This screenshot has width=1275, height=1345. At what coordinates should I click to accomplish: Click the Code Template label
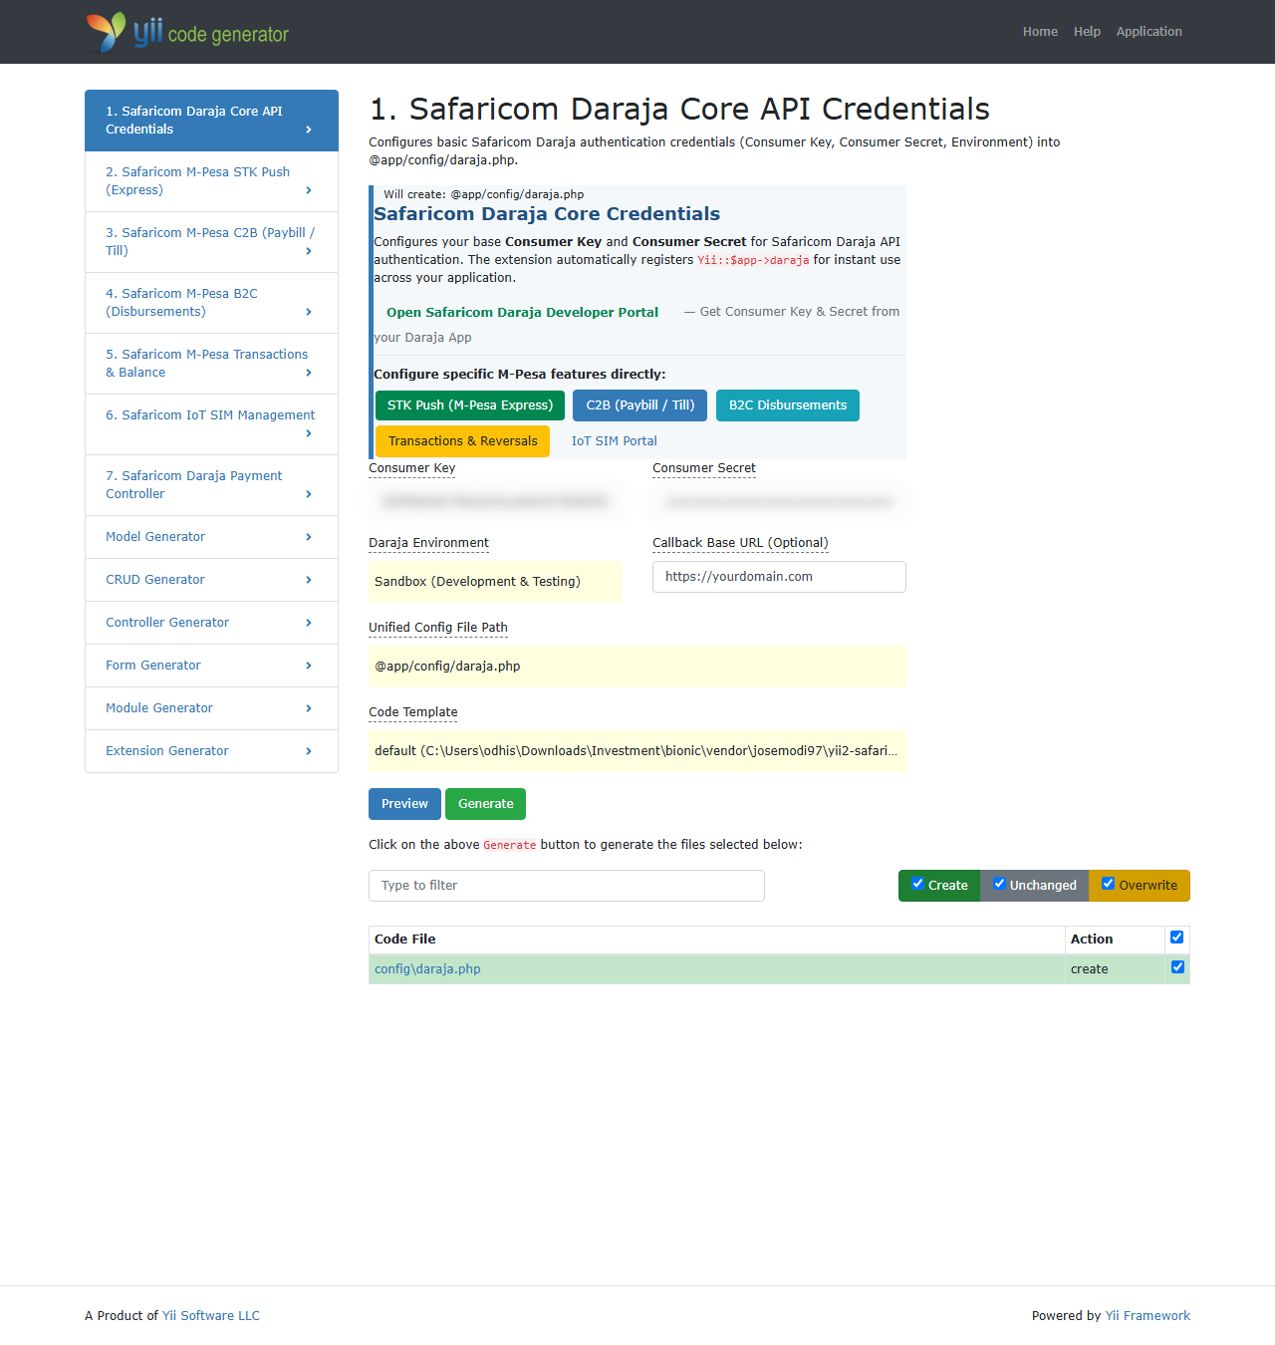413,712
